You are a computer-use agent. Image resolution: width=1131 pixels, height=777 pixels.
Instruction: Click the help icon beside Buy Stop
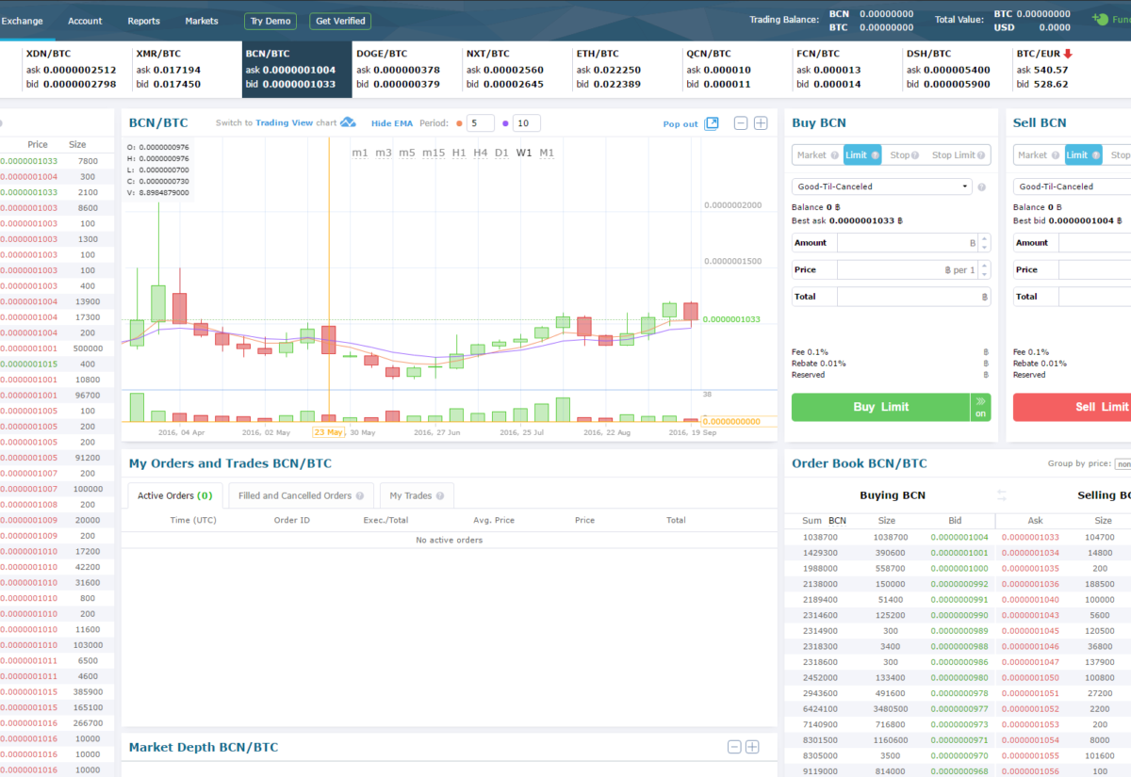click(x=917, y=155)
